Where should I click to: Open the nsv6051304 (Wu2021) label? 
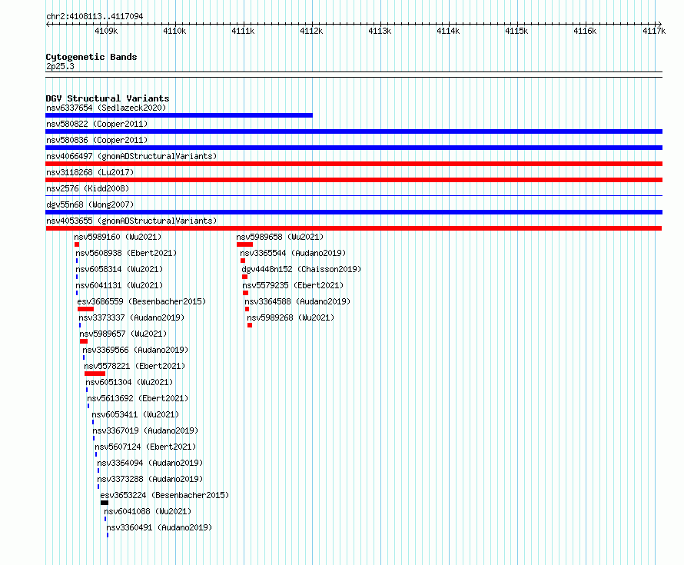click(x=129, y=382)
